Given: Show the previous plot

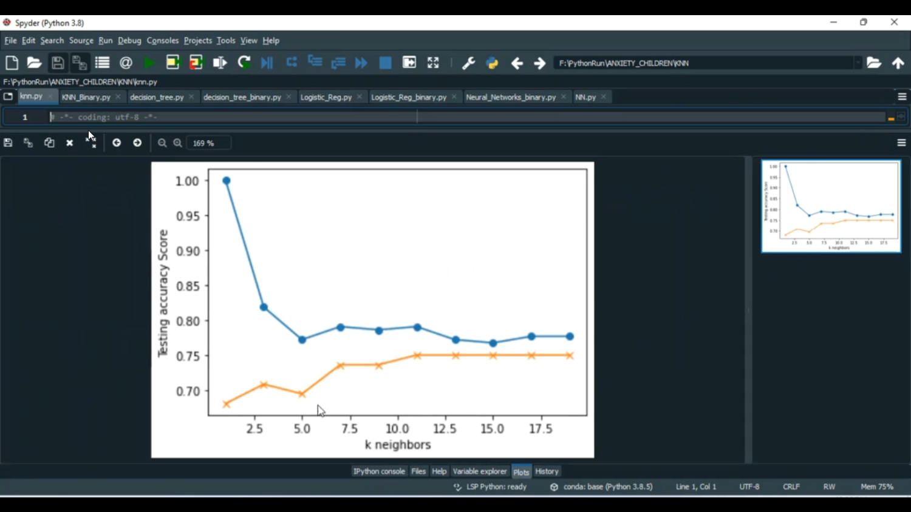Looking at the screenshot, I should point(117,143).
